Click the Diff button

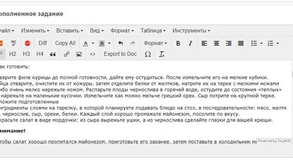click(x=43, y=43)
